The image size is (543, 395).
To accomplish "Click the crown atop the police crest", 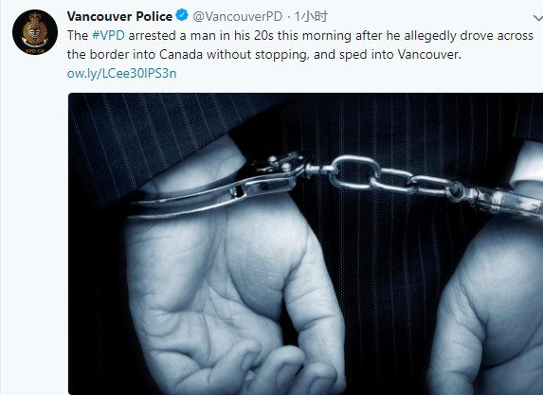I will click(35, 17).
